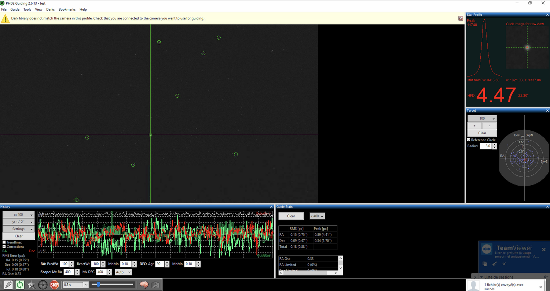Dismiss the file sent notification
The height and width of the screenshot is (291, 550).
click(540, 287)
